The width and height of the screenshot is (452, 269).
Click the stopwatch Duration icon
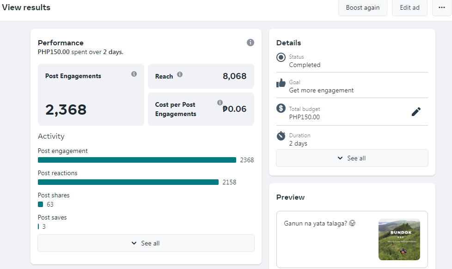(281, 136)
